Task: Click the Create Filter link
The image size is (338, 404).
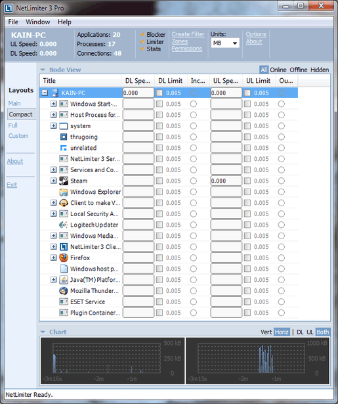Action: [188, 34]
